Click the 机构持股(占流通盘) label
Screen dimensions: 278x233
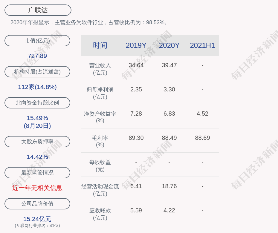pyautogui.click(x=37, y=72)
